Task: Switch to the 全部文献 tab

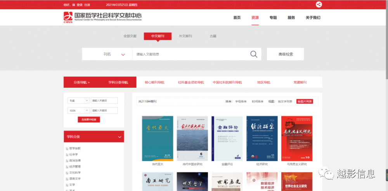Action: click(x=130, y=36)
